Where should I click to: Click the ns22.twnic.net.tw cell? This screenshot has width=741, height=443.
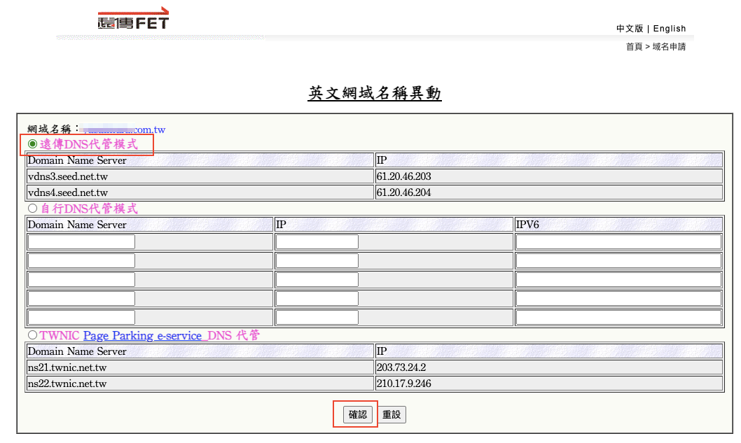[x=200, y=384]
